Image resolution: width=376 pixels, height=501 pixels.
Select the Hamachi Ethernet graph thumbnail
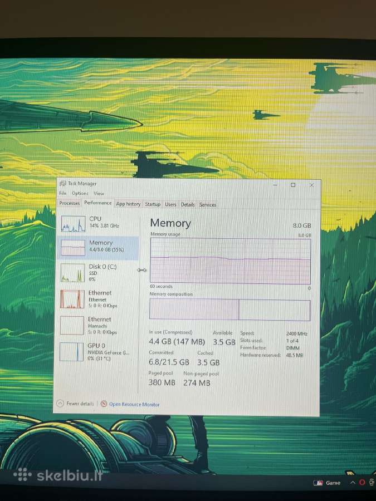[x=72, y=325]
